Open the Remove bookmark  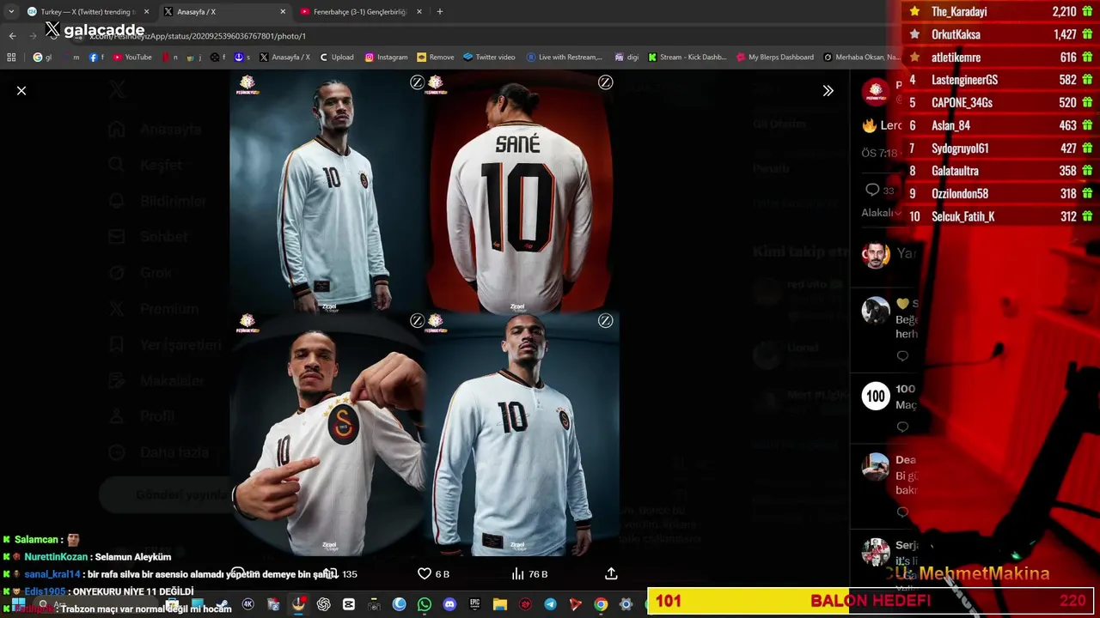436,58
